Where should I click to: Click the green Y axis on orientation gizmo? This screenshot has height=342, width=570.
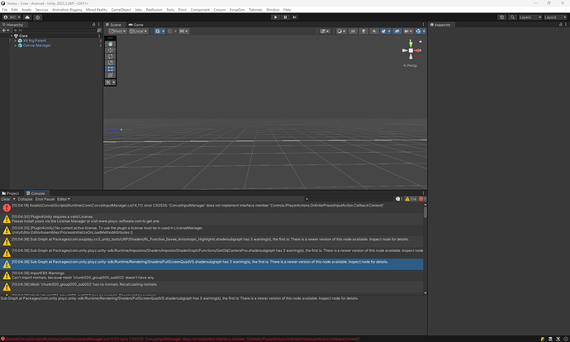pyautogui.click(x=411, y=44)
